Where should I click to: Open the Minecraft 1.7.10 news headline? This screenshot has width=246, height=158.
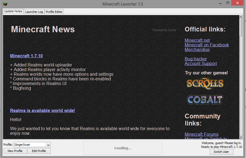pyautogui.click(x=26, y=56)
